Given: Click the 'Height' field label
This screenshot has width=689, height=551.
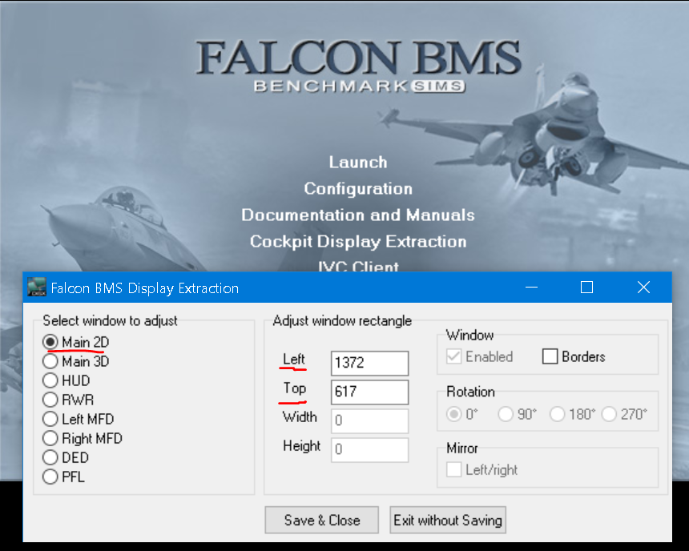Looking at the screenshot, I should coord(301,445).
